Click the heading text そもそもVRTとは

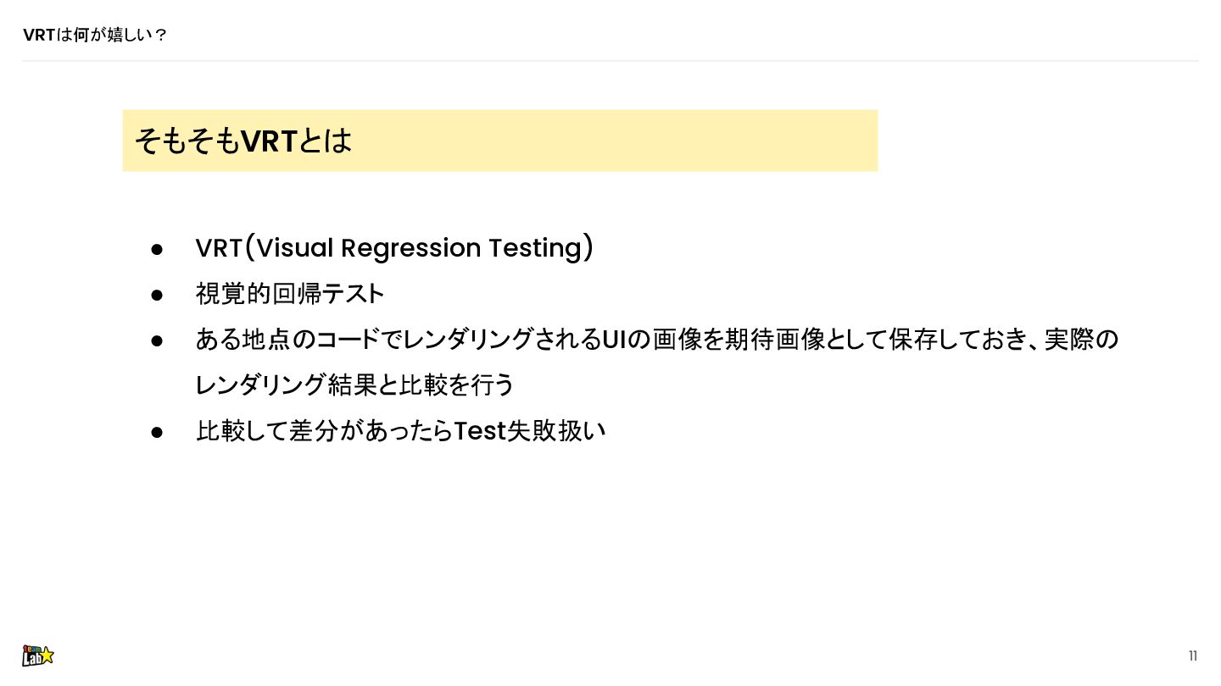coord(243,141)
